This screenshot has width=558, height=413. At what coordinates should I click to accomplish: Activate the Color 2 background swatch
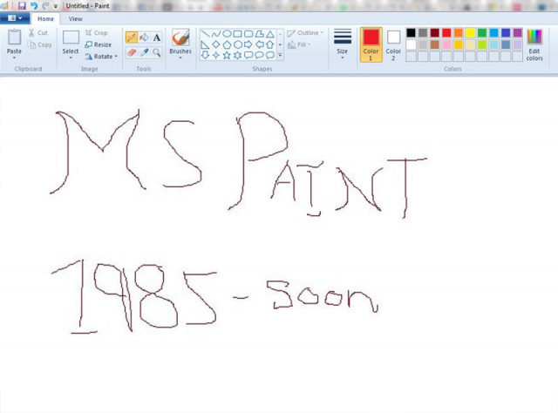393,44
